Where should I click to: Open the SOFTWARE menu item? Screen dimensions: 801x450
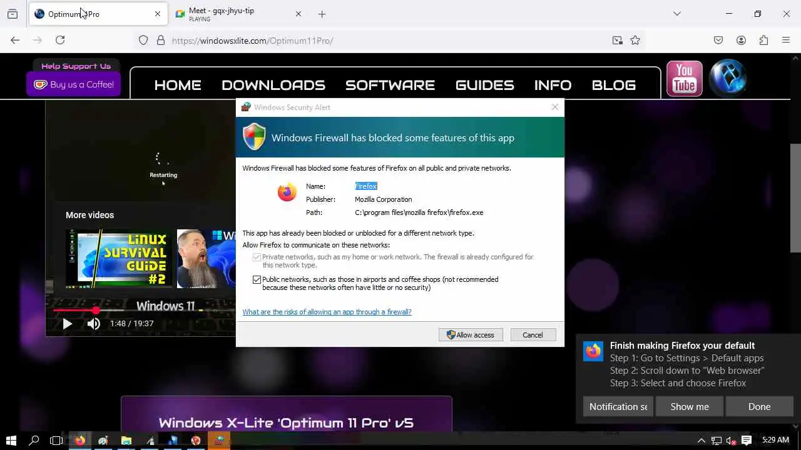click(x=390, y=85)
